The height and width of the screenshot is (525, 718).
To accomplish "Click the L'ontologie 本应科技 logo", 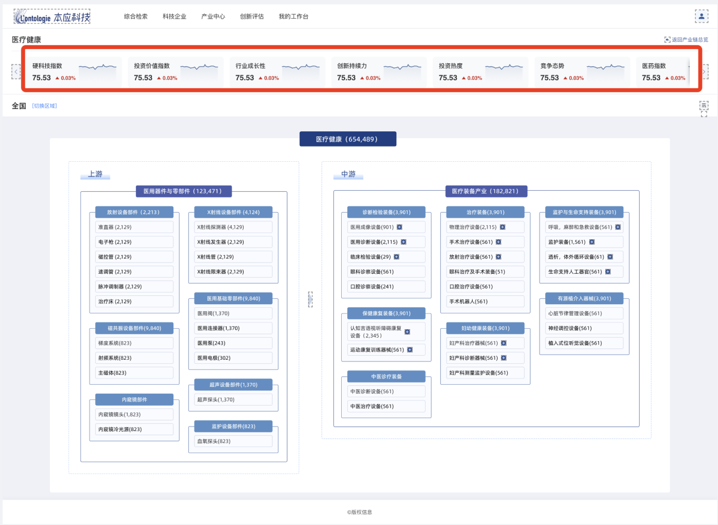I will point(52,17).
